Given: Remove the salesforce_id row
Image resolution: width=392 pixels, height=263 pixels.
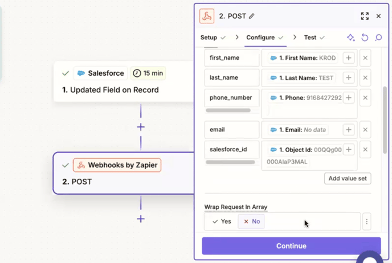Looking at the screenshot, I should [x=365, y=150].
